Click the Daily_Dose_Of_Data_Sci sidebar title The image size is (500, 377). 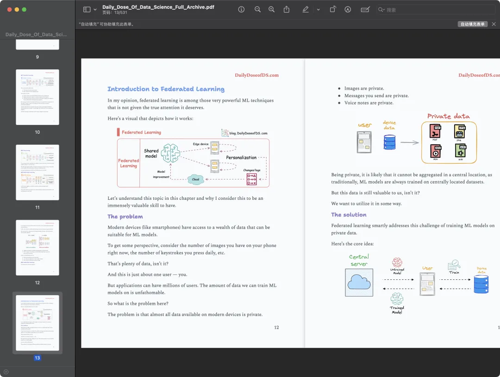[x=36, y=34]
